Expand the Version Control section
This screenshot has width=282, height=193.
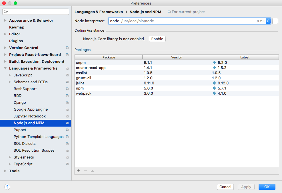[x=5, y=48]
